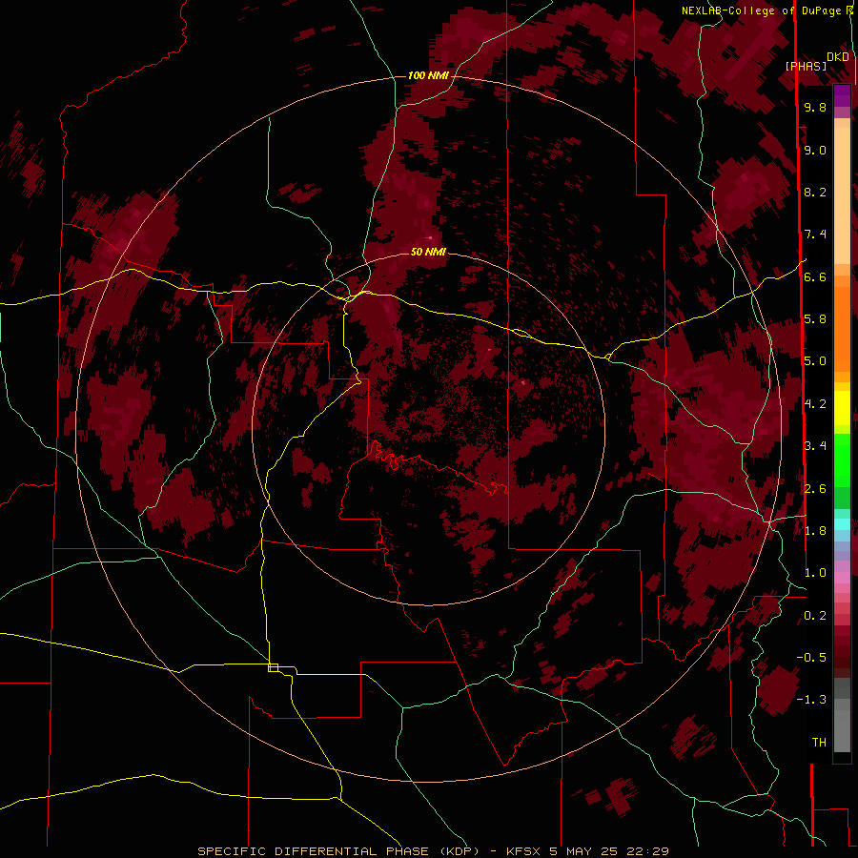This screenshot has width=858, height=858.
Task: Click the pink band of the color bar
Action: [x=842, y=578]
